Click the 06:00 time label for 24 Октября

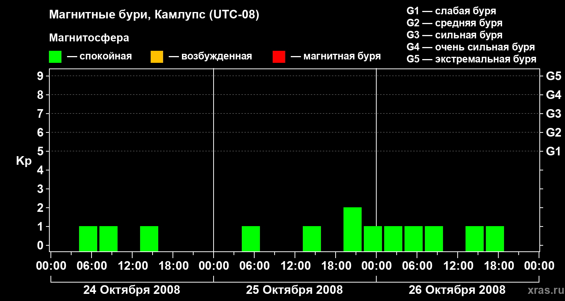pos(91,266)
